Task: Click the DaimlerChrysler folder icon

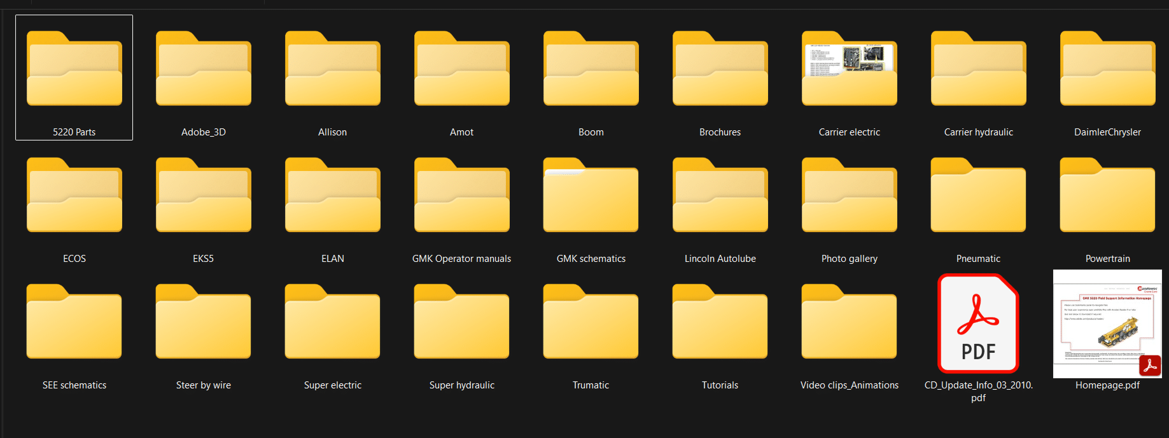Action: (1108, 68)
